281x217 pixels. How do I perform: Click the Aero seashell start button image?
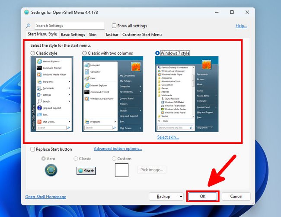pyautogui.click(x=51, y=170)
